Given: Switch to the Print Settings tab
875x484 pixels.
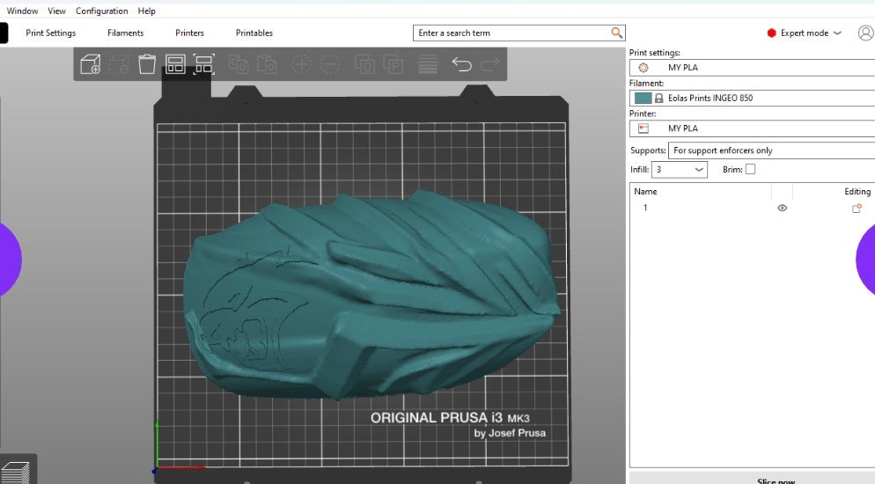Looking at the screenshot, I should coord(51,33).
